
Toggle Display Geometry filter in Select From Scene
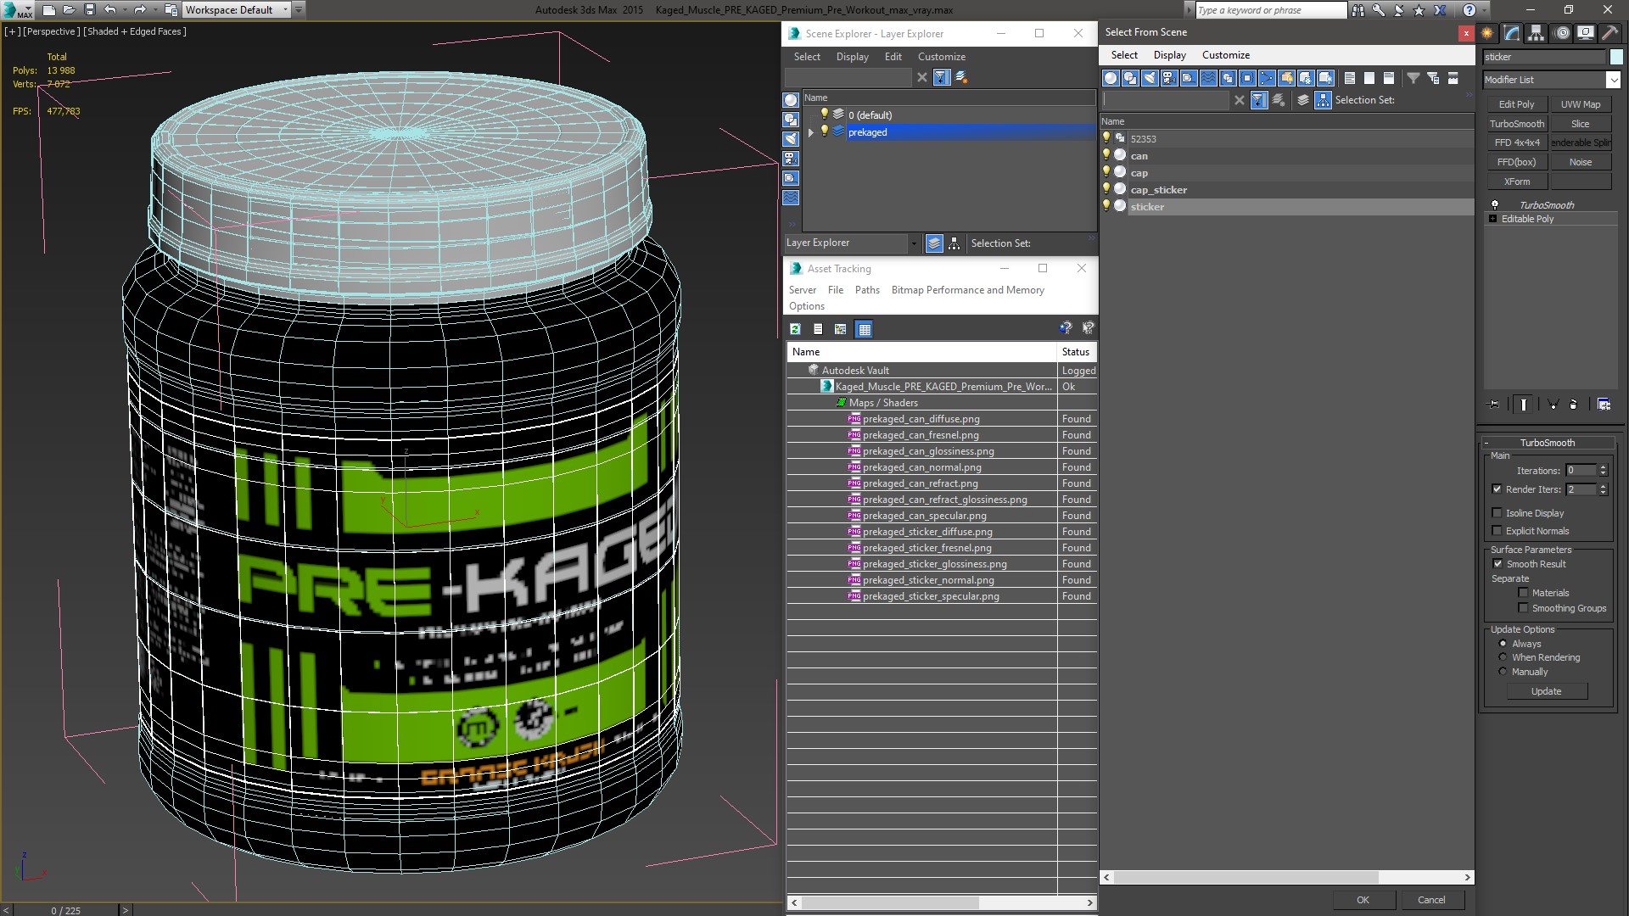click(x=1110, y=78)
